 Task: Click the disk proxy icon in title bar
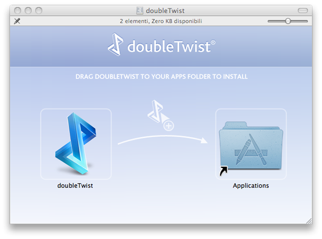140,11
